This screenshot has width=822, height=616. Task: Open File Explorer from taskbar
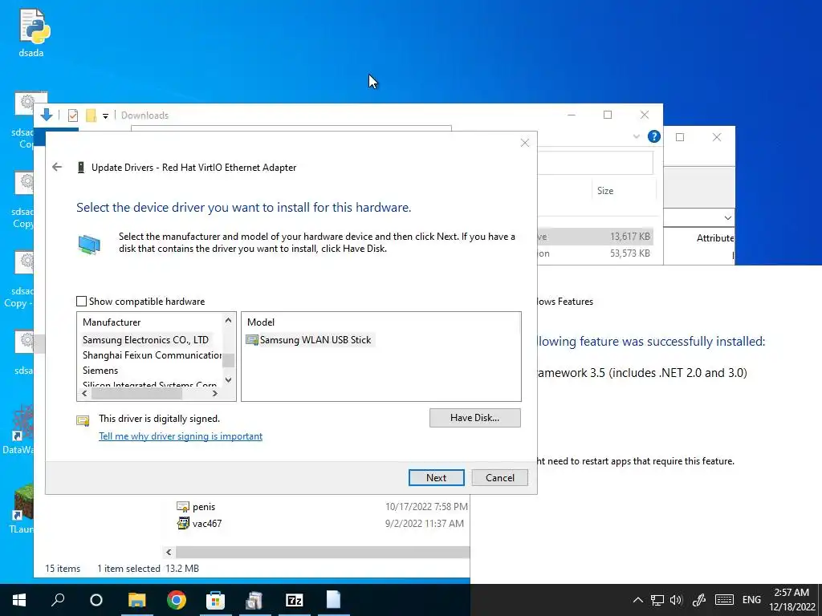pyautogui.click(x=136, y=600)
